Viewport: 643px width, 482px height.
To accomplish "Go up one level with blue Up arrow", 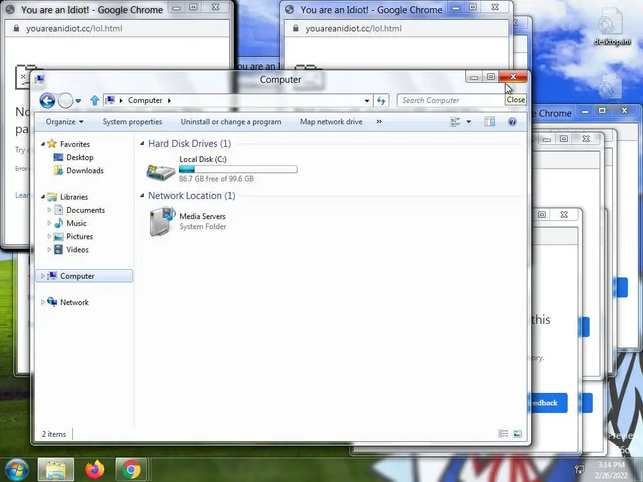I will [95, 100].
